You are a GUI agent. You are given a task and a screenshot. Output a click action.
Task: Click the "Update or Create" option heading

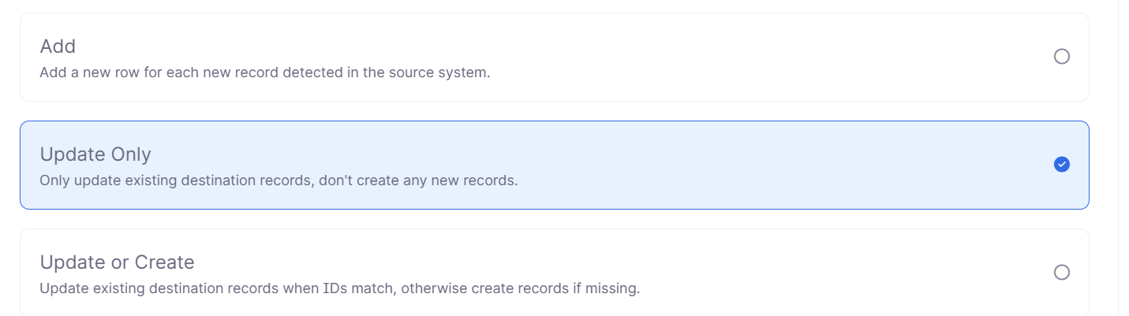coord(117,262)
